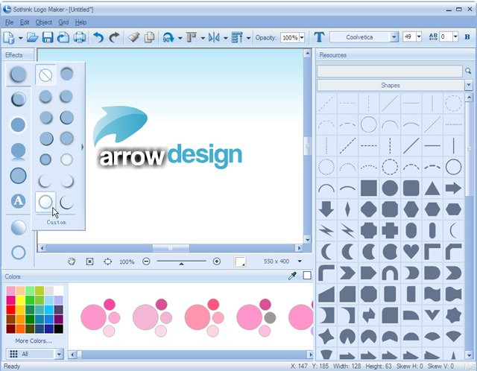
Task: Select the hand pan tool
Action: (x=72, y=261)
